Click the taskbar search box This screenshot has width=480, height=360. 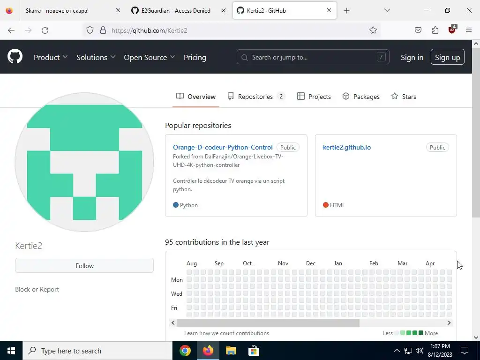(97, 351)
